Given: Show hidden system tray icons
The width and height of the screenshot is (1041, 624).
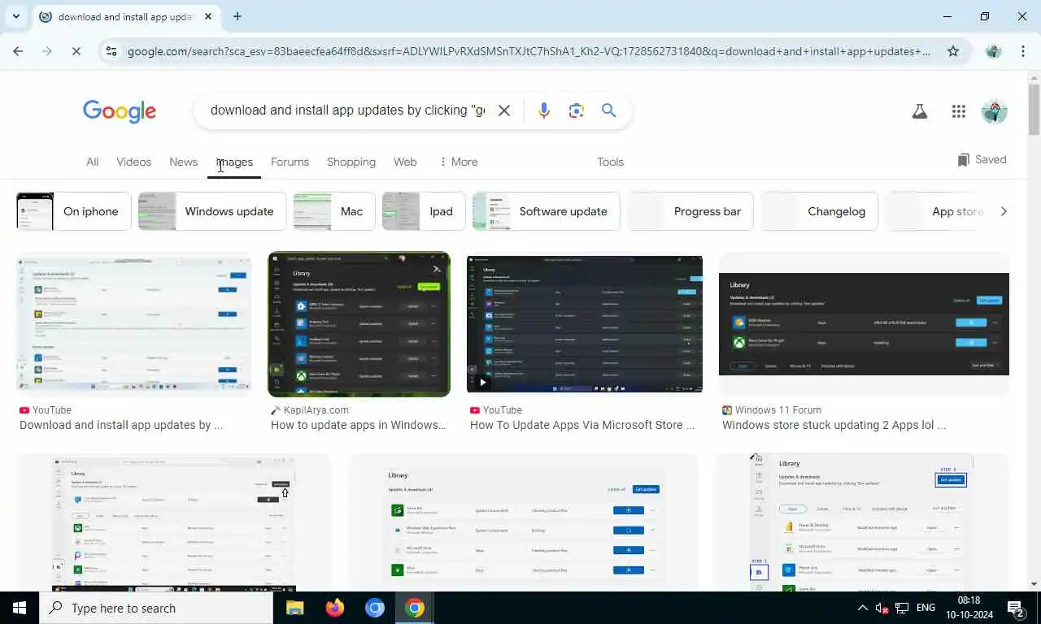Looking at the screenshot, I should (862, 608).
